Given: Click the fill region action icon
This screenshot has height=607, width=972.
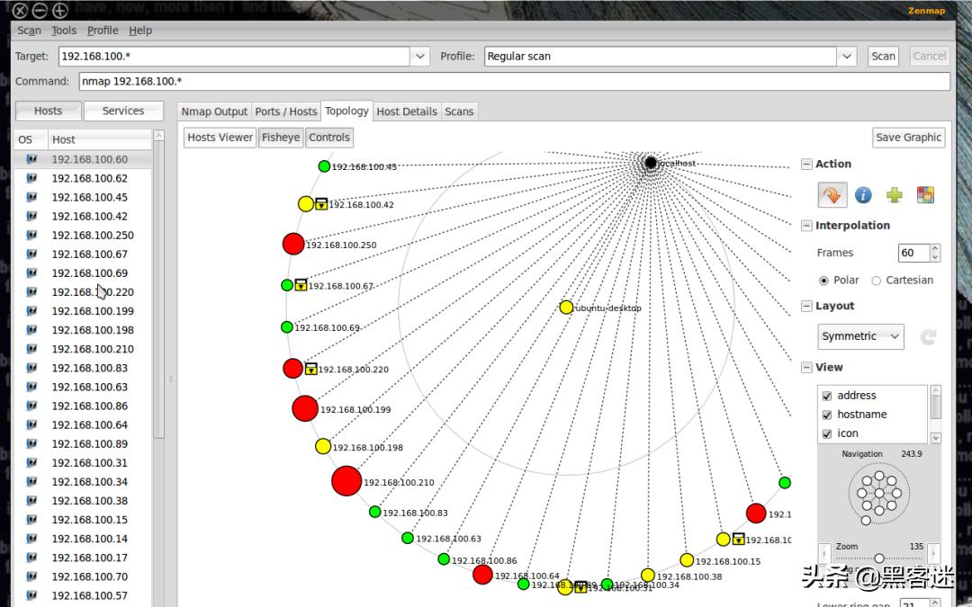Looking at the screenshot, I should tap(924, 195).
